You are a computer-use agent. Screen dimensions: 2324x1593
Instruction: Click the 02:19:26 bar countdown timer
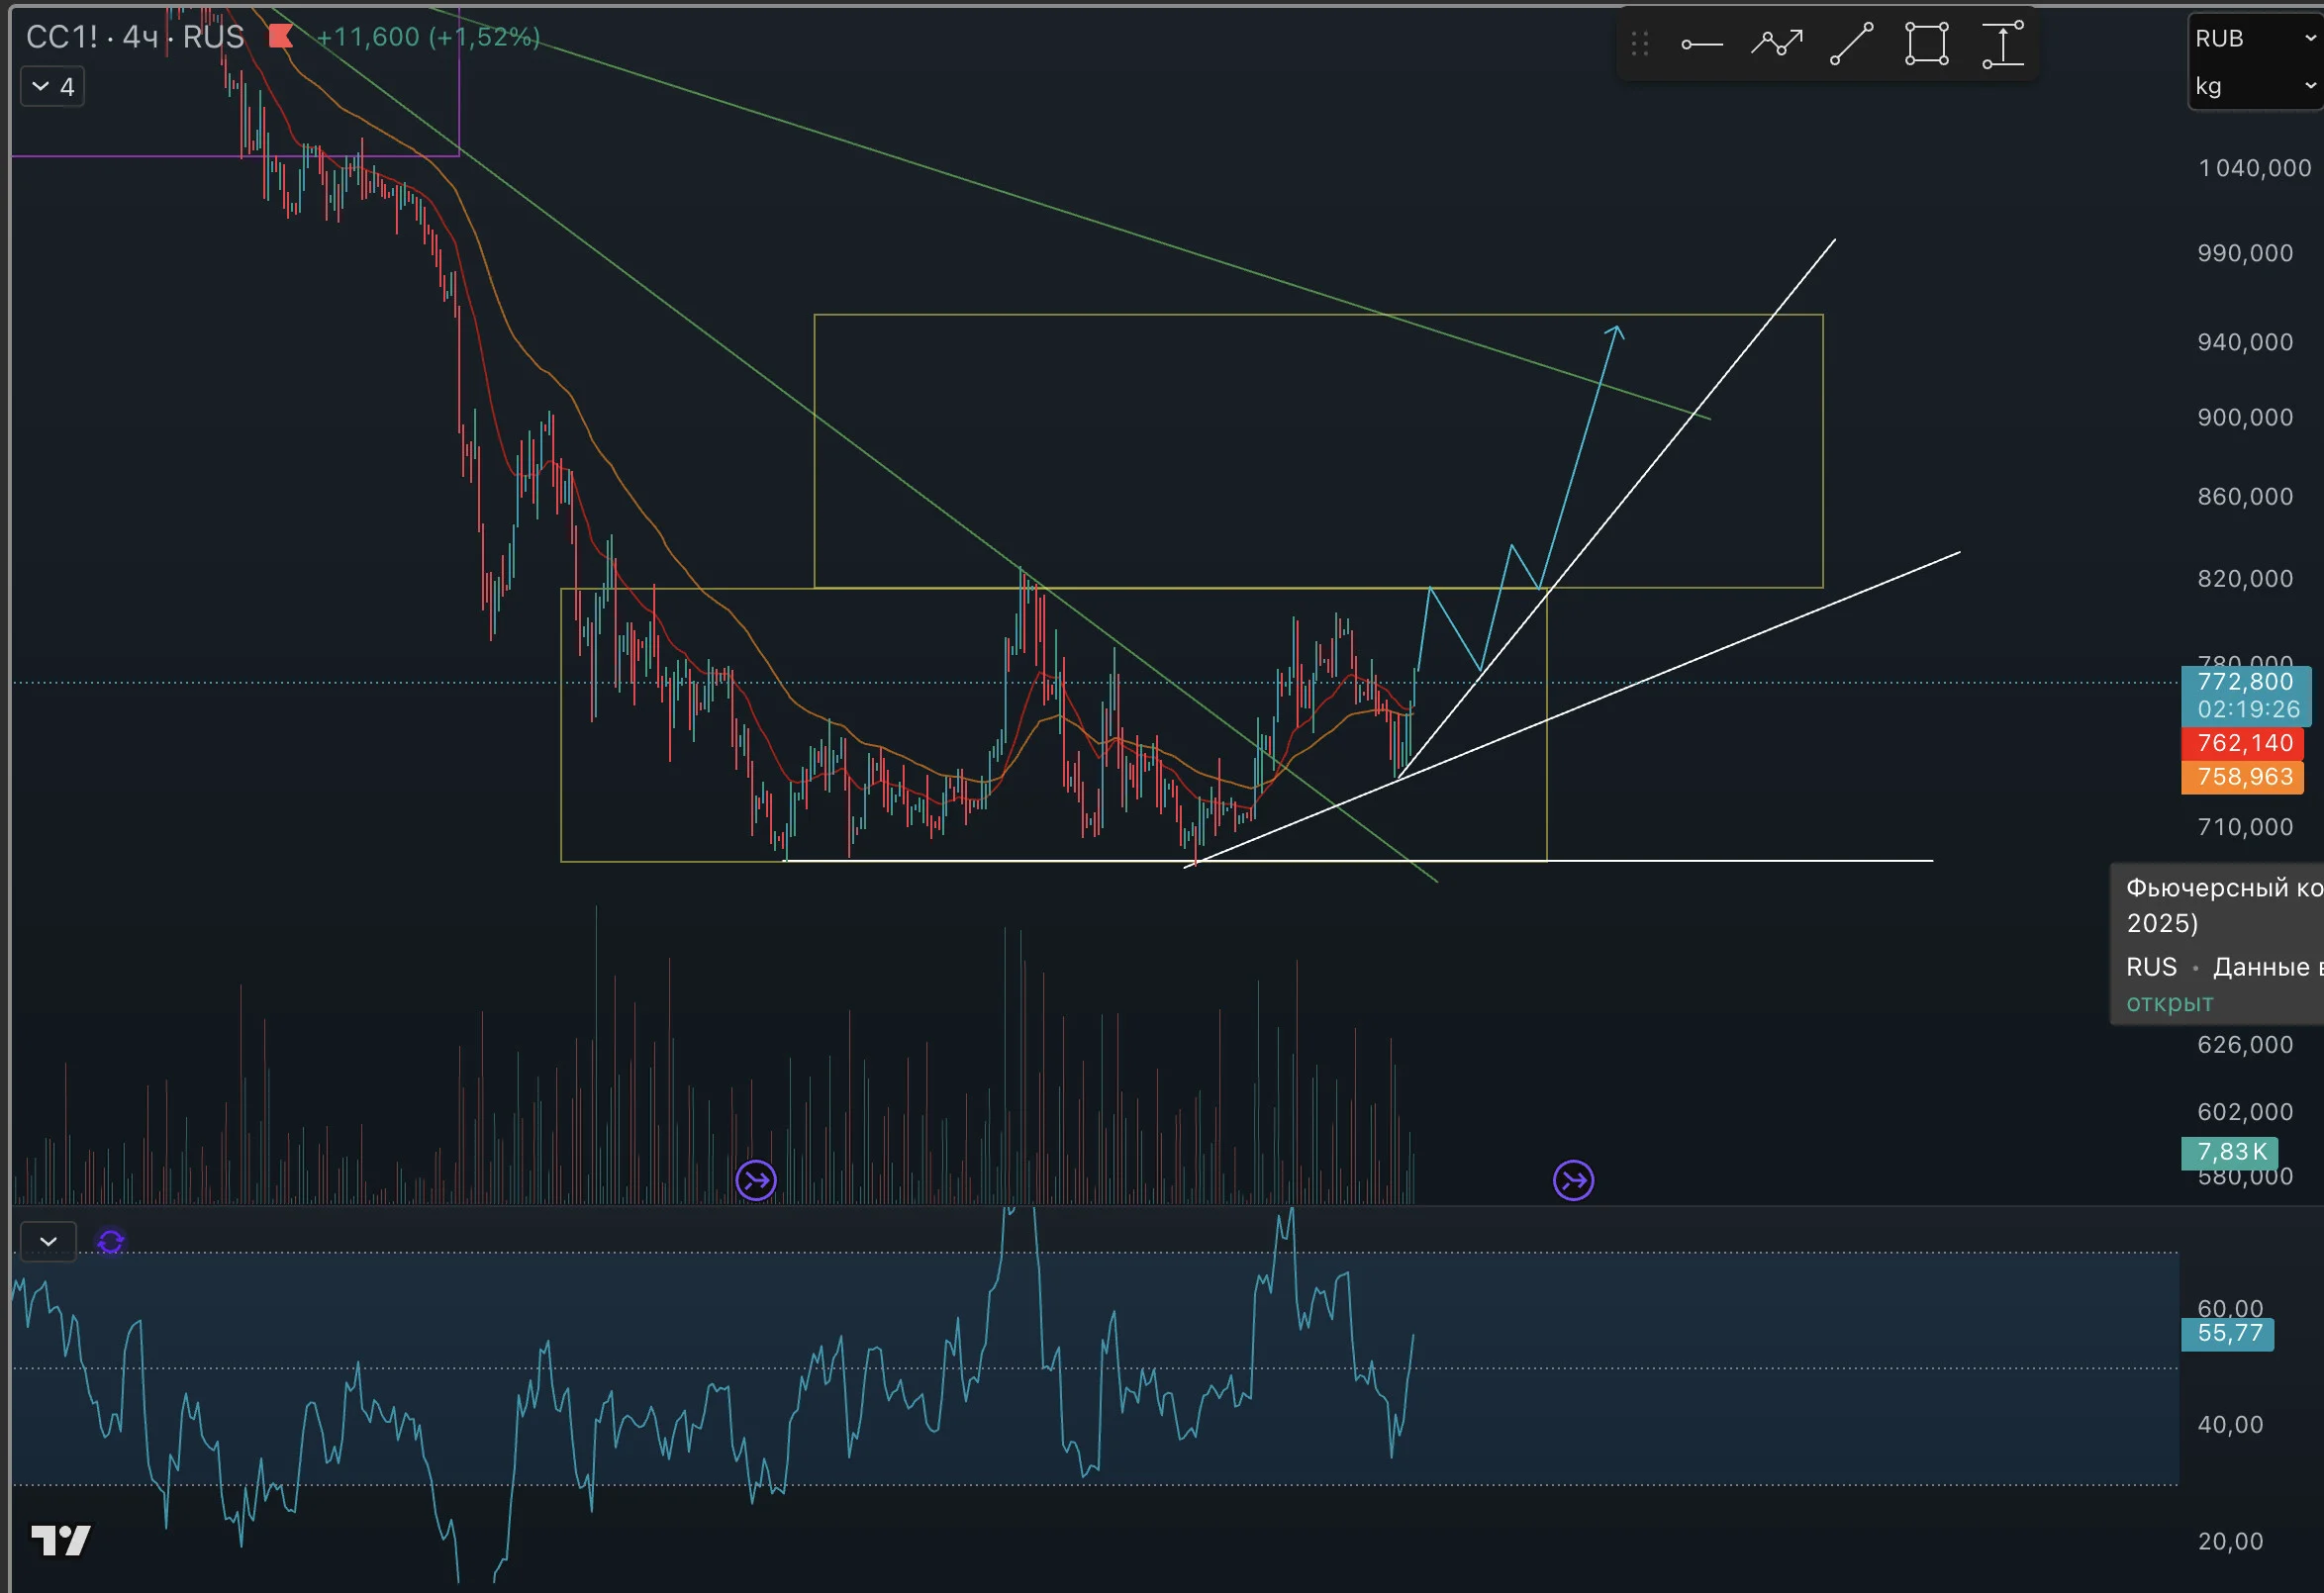coord(2248,708)
